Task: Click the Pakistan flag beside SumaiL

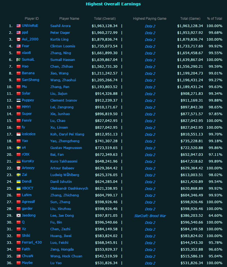Action: coord(19,60)
